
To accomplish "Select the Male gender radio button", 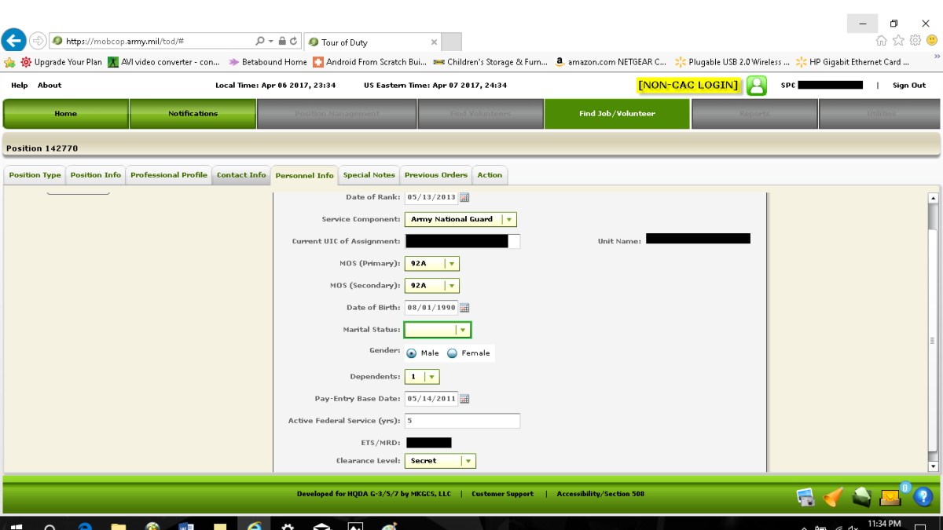I will 412,353.
